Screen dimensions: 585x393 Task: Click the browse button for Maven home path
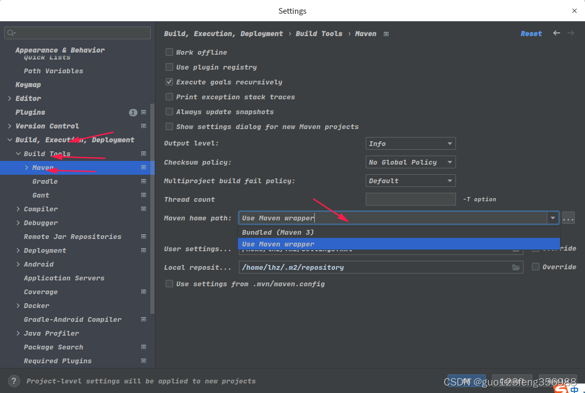[568, 218]
